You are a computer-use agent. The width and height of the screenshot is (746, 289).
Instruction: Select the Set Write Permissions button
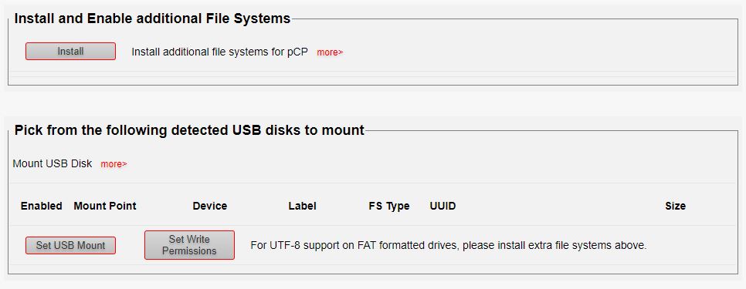point(189,245)
